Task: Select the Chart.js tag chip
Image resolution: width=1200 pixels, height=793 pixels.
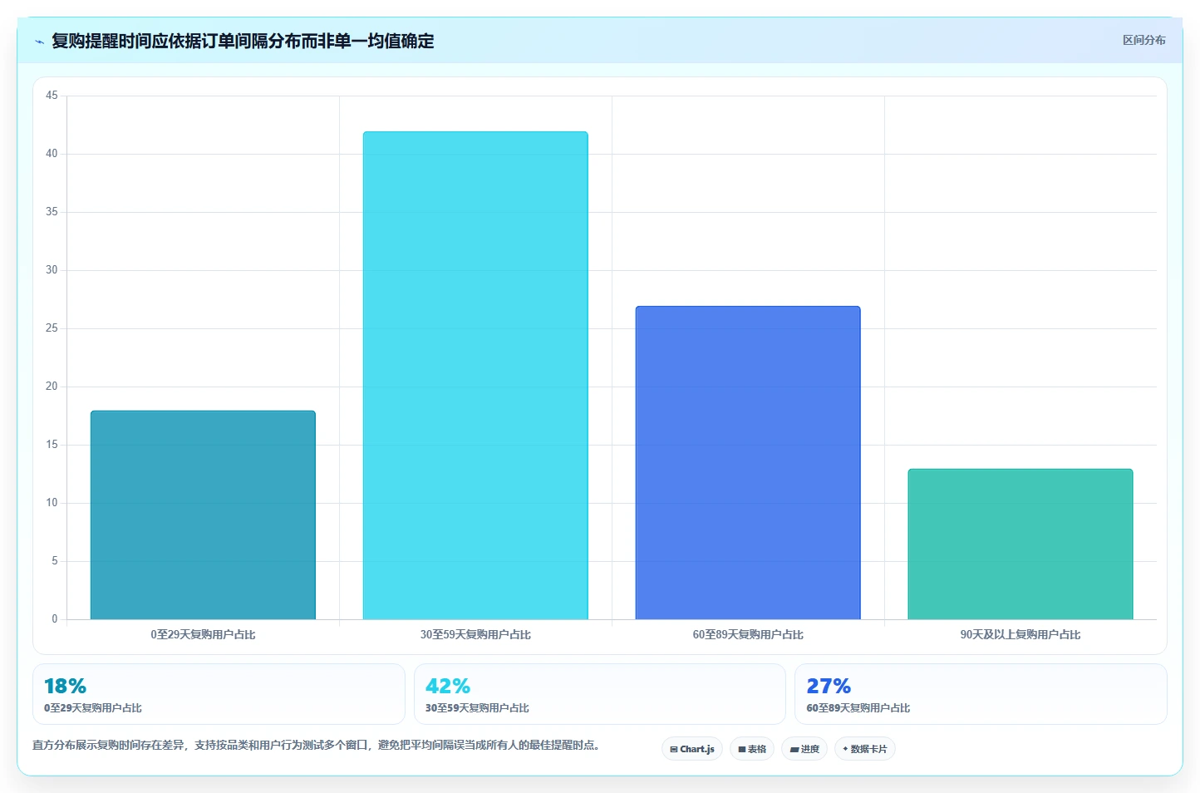Action: [x=692, y=749]
